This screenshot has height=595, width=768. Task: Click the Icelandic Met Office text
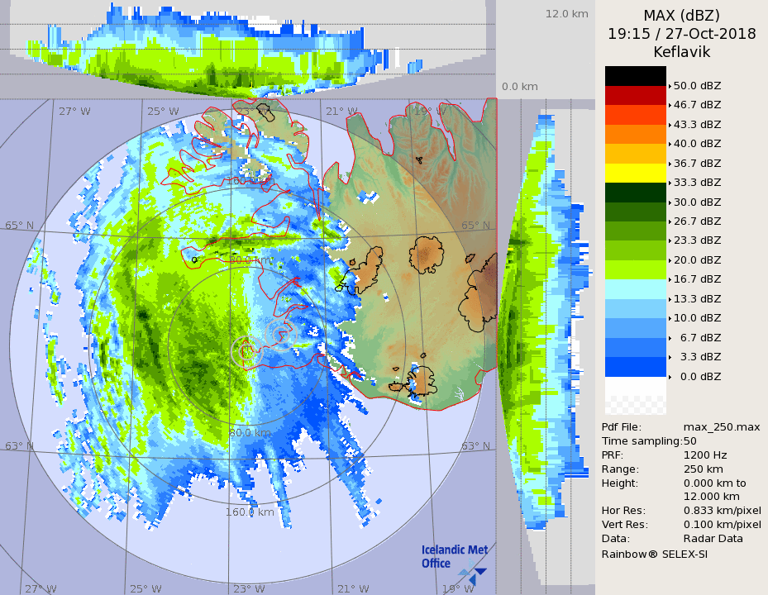[x=454, y=556]
